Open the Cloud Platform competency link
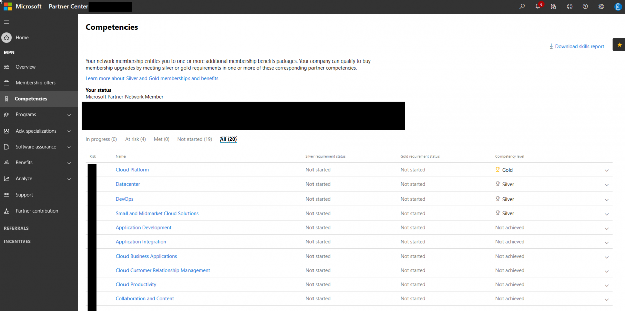The image size is (625, 311). [x=132, y=170]
